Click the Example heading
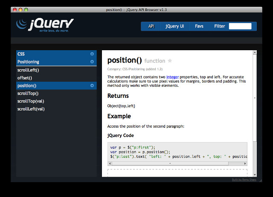 tap(119, 116)
